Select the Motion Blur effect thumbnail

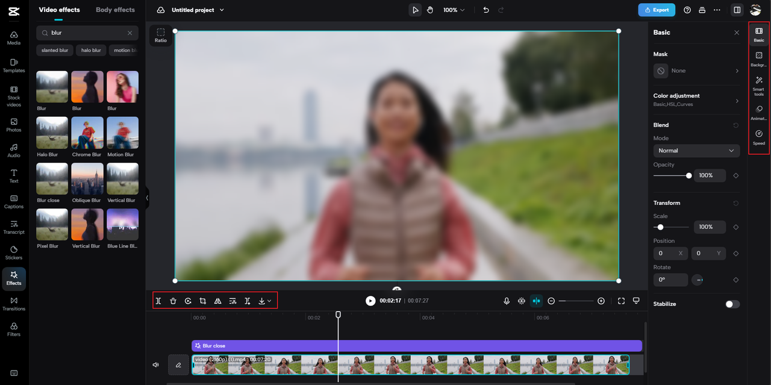point(122,132)
